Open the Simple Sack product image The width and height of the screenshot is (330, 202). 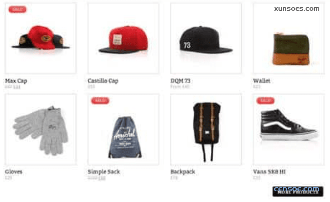[x=123, y=130]
